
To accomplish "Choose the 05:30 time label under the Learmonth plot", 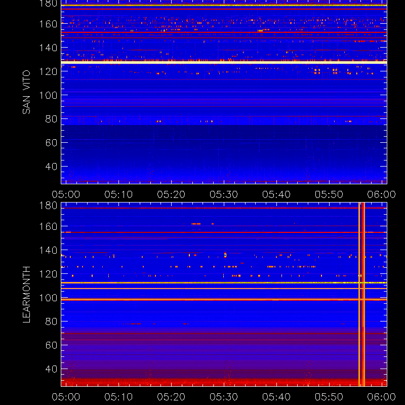I will (224, 397).
